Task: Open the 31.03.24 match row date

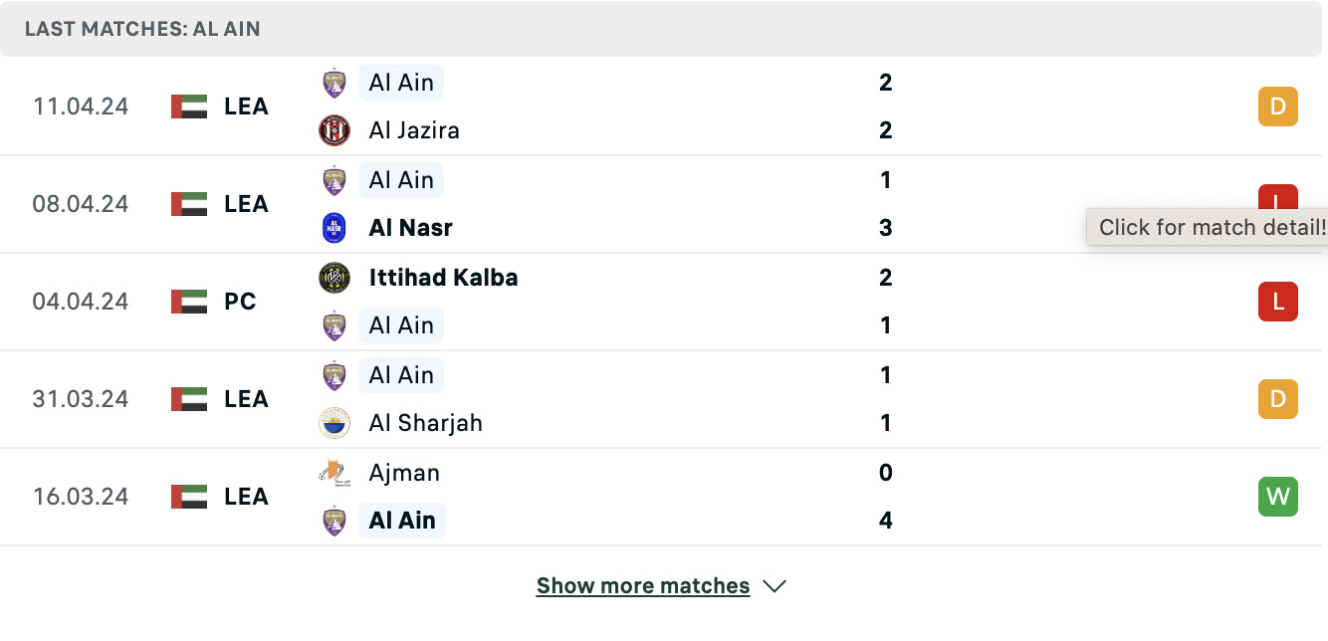Action: [81, 399]
